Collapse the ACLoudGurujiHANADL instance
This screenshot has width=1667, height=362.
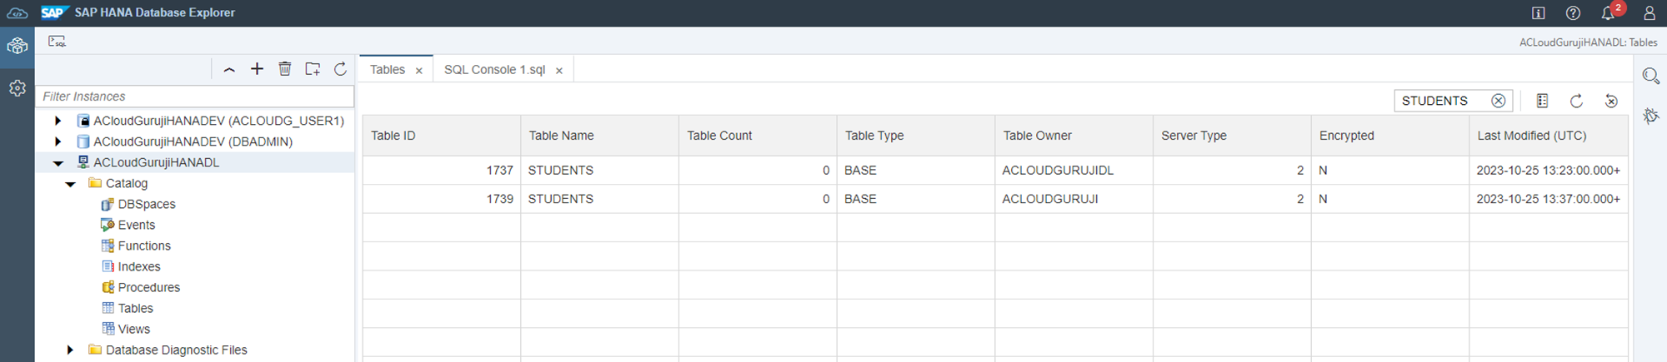click(58, 163)
